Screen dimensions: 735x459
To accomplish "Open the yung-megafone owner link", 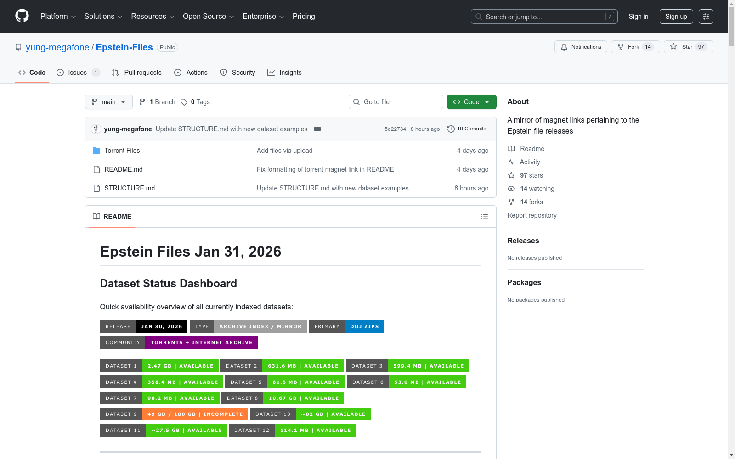I will (x=57, y=47).
